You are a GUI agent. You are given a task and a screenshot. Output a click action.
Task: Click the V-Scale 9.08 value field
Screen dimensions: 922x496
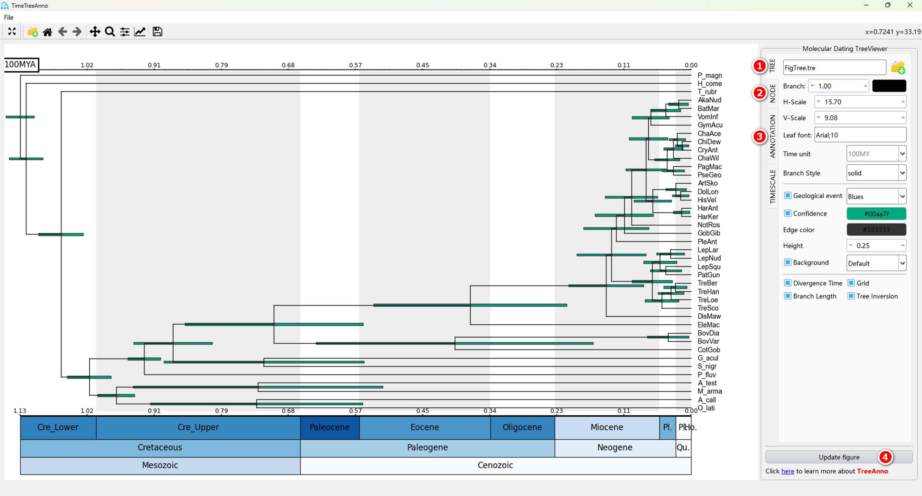(x=860, y=117)
